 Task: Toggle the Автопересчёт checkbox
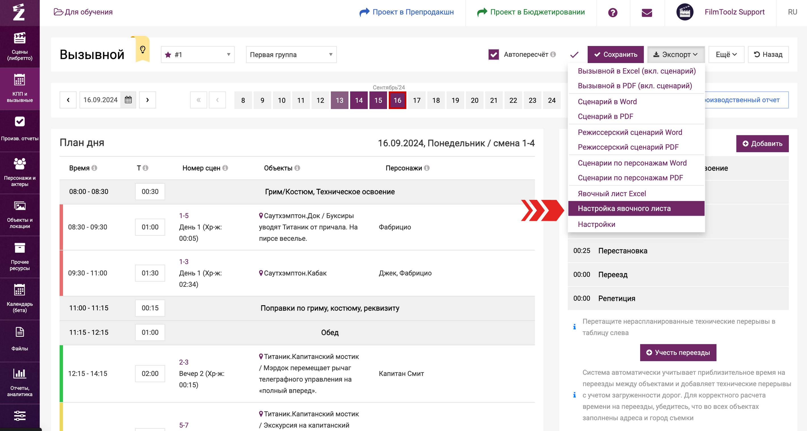493,55
